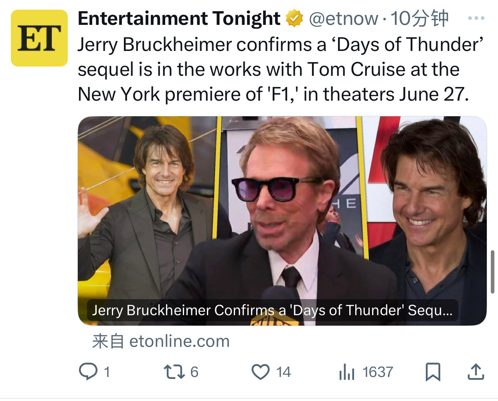Open the view analytics bar chart icon
Viewport: 498px width, 401px height.
(347, 372)
